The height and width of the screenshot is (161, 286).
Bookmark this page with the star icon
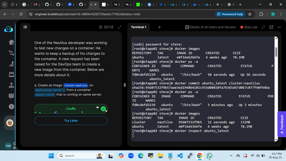coord(250,14)
